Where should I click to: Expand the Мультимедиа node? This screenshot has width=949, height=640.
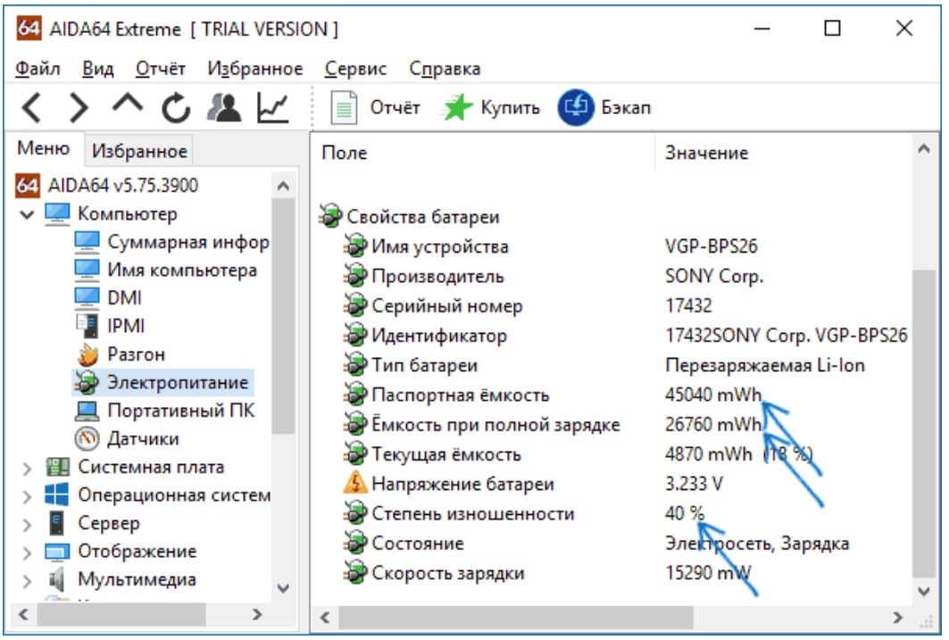coord(27,581)
